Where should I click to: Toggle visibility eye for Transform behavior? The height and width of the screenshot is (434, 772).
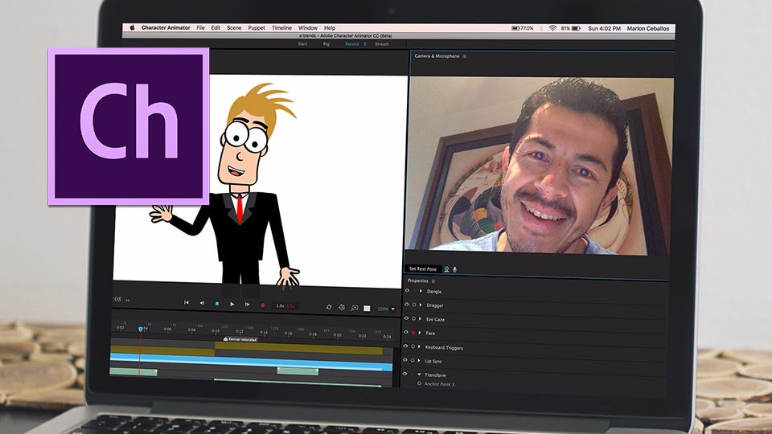tap(405, 374)
